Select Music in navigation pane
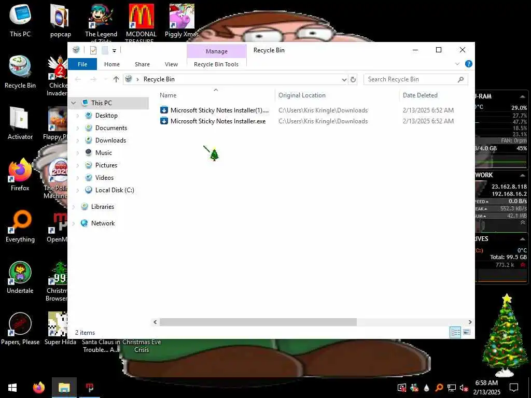 pyautogui.click(x=103, y=153)
